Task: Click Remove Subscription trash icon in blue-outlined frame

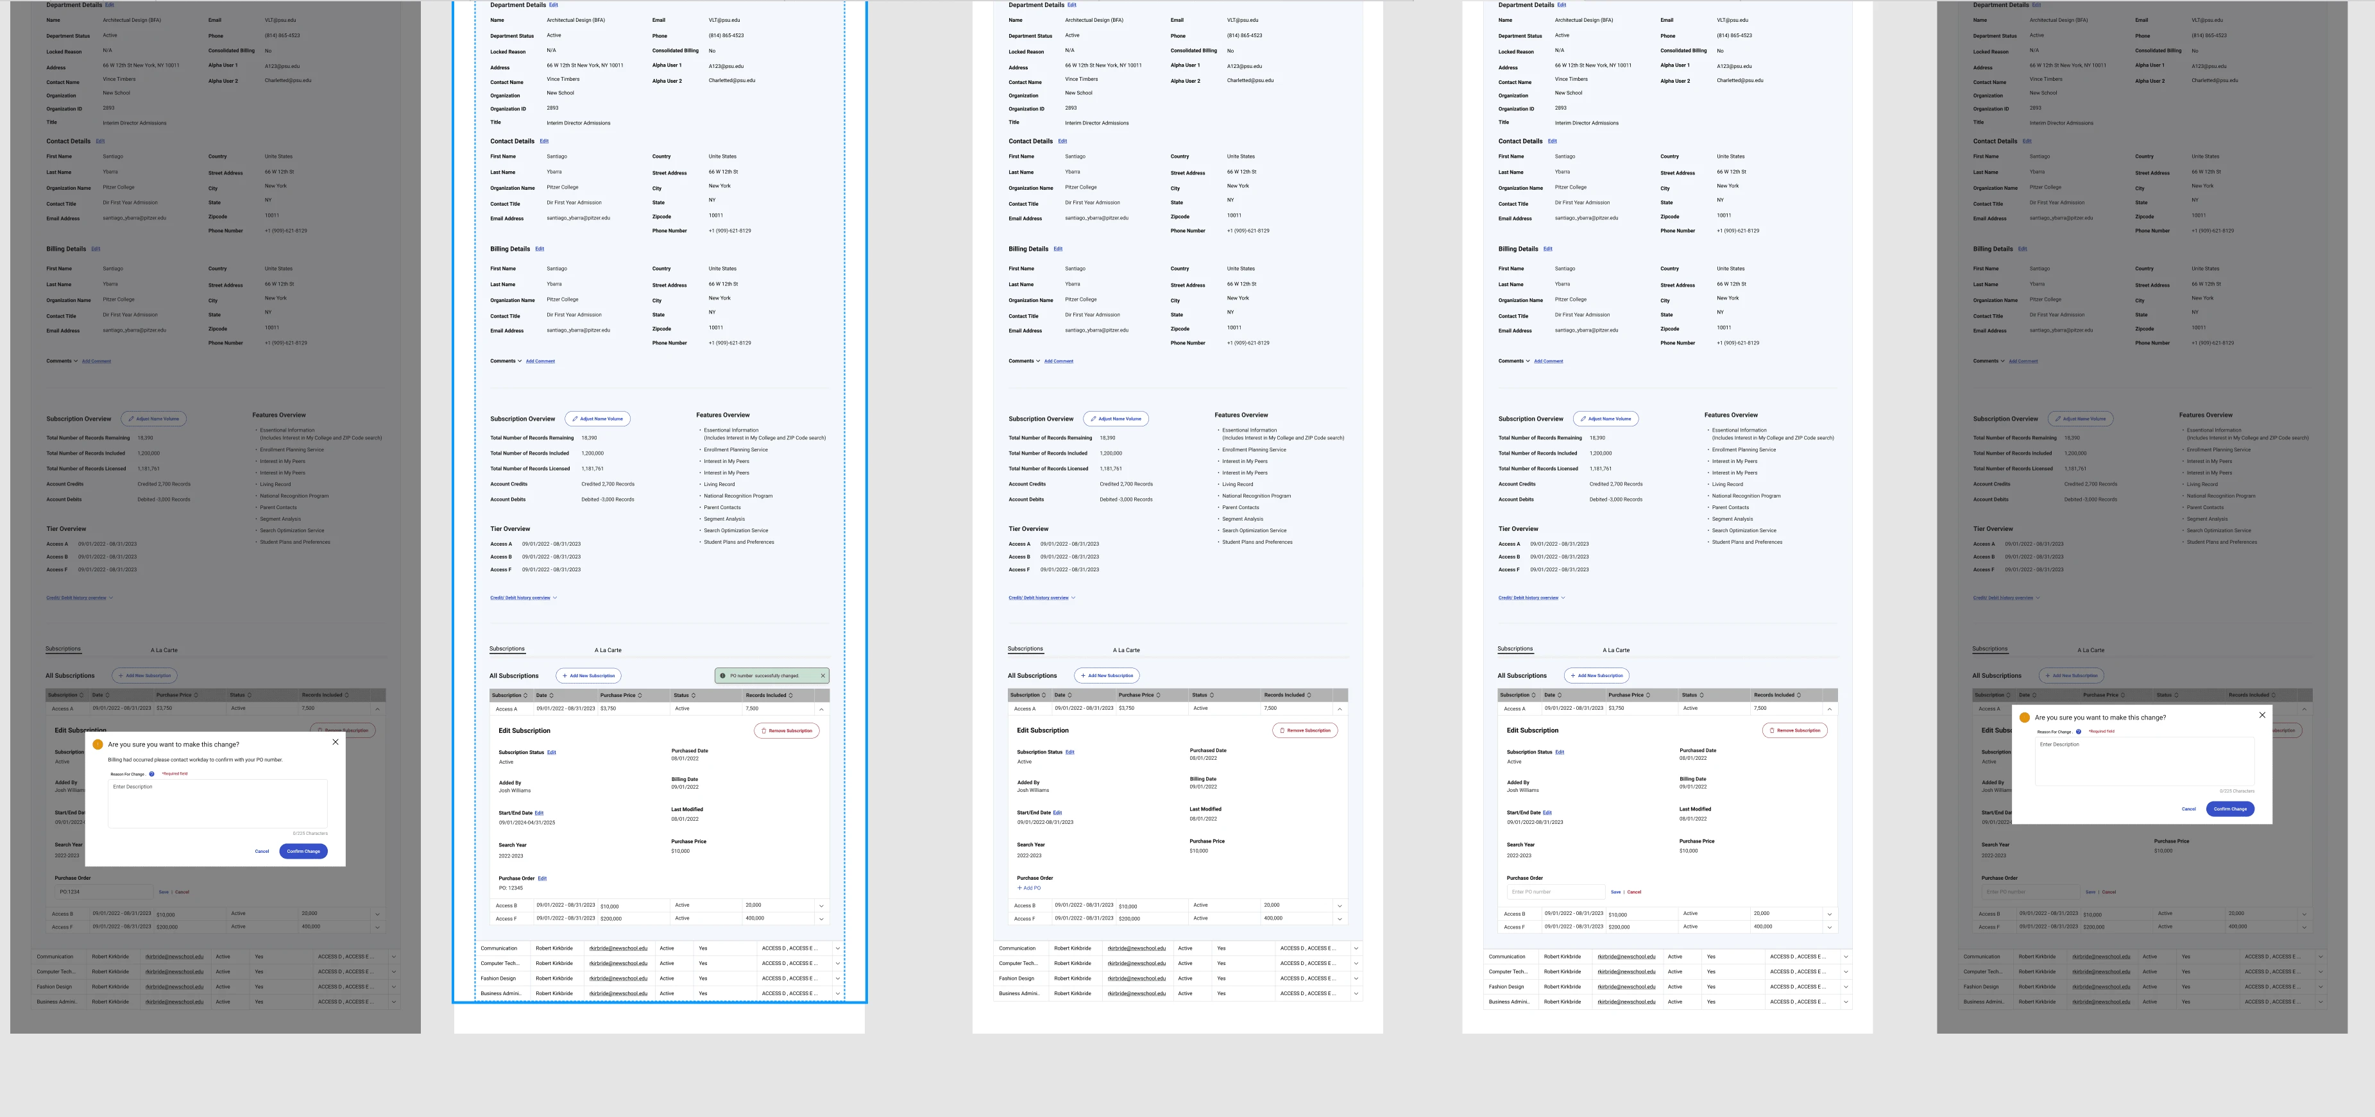Action: pos(764,731)
